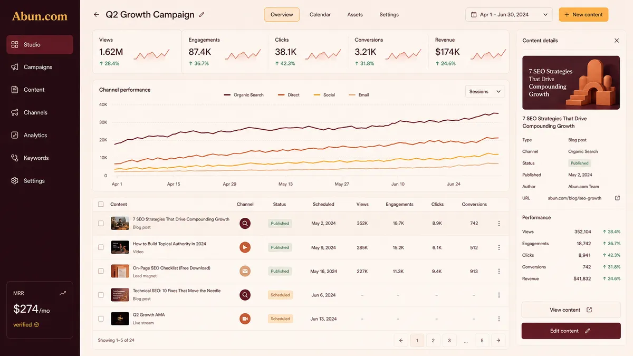The width and height of the screenshot is (633, 356).
Task: Toggle the select-all checkbox in the table header
Action: pyautogui.click(x=101, y=204)
